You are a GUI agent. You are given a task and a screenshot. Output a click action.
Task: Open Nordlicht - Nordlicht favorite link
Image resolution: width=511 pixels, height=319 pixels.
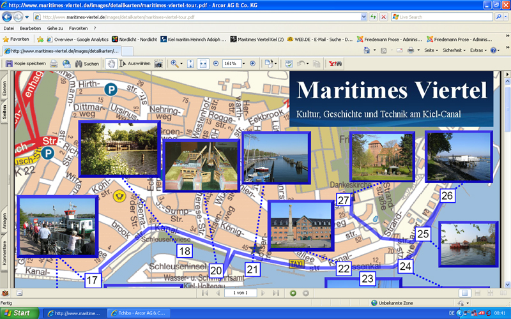pos(134,40)
